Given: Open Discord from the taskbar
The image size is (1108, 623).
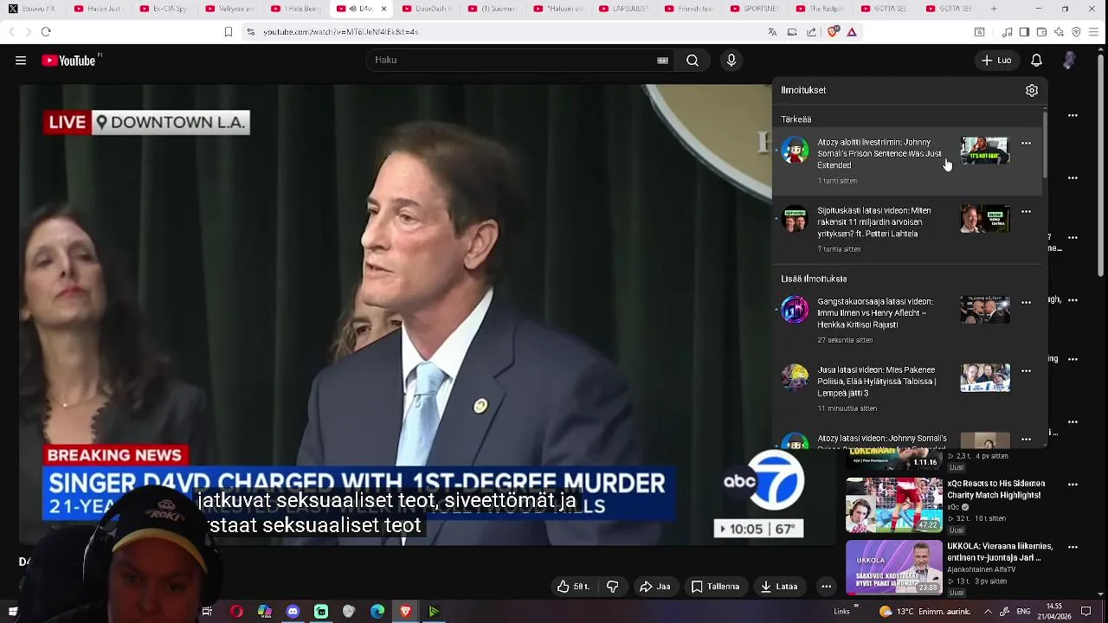Looking at the screenshot, I should click(293, 612).
